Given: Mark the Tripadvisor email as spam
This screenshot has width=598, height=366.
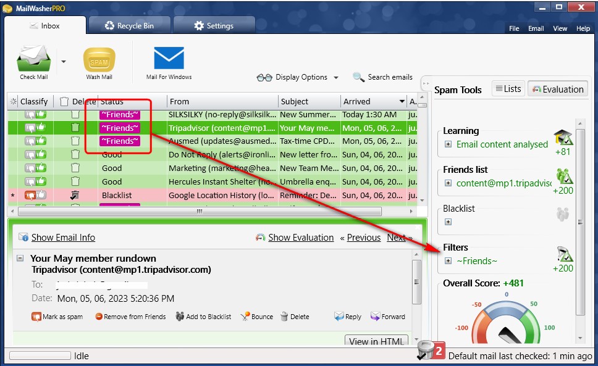Looking at the screenshot, I should 57,317.
